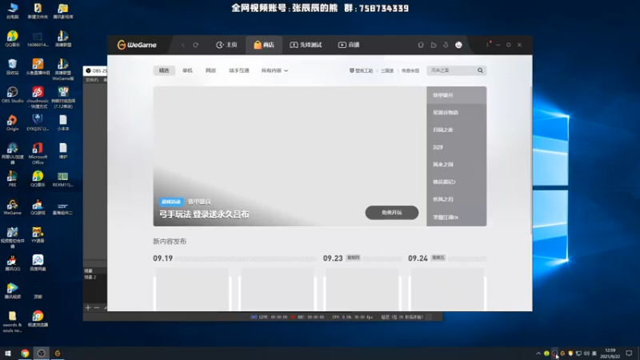This screenshot has height=360, width=640.
Task: Select the 单机 category
Action: (x=187, y=70)
